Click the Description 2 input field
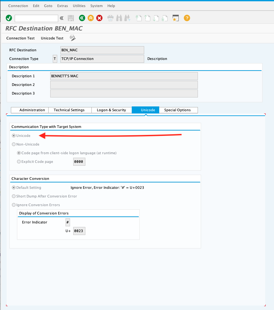274x310 pixels. tap(124, 85)
